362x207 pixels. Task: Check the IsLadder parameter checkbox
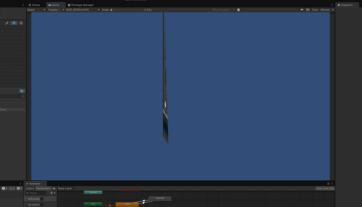point(42,204)
